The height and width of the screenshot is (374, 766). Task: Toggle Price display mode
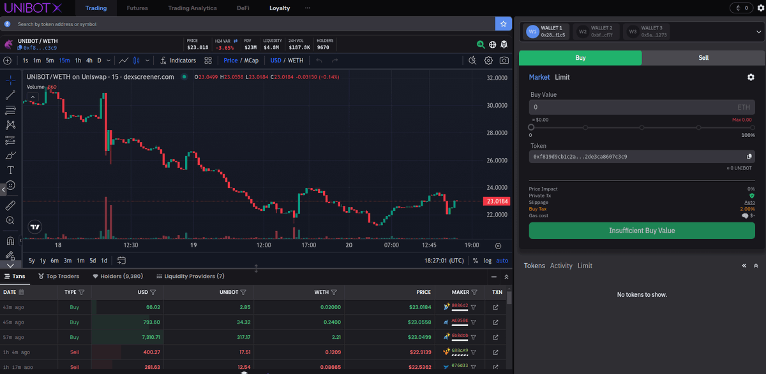230,61
